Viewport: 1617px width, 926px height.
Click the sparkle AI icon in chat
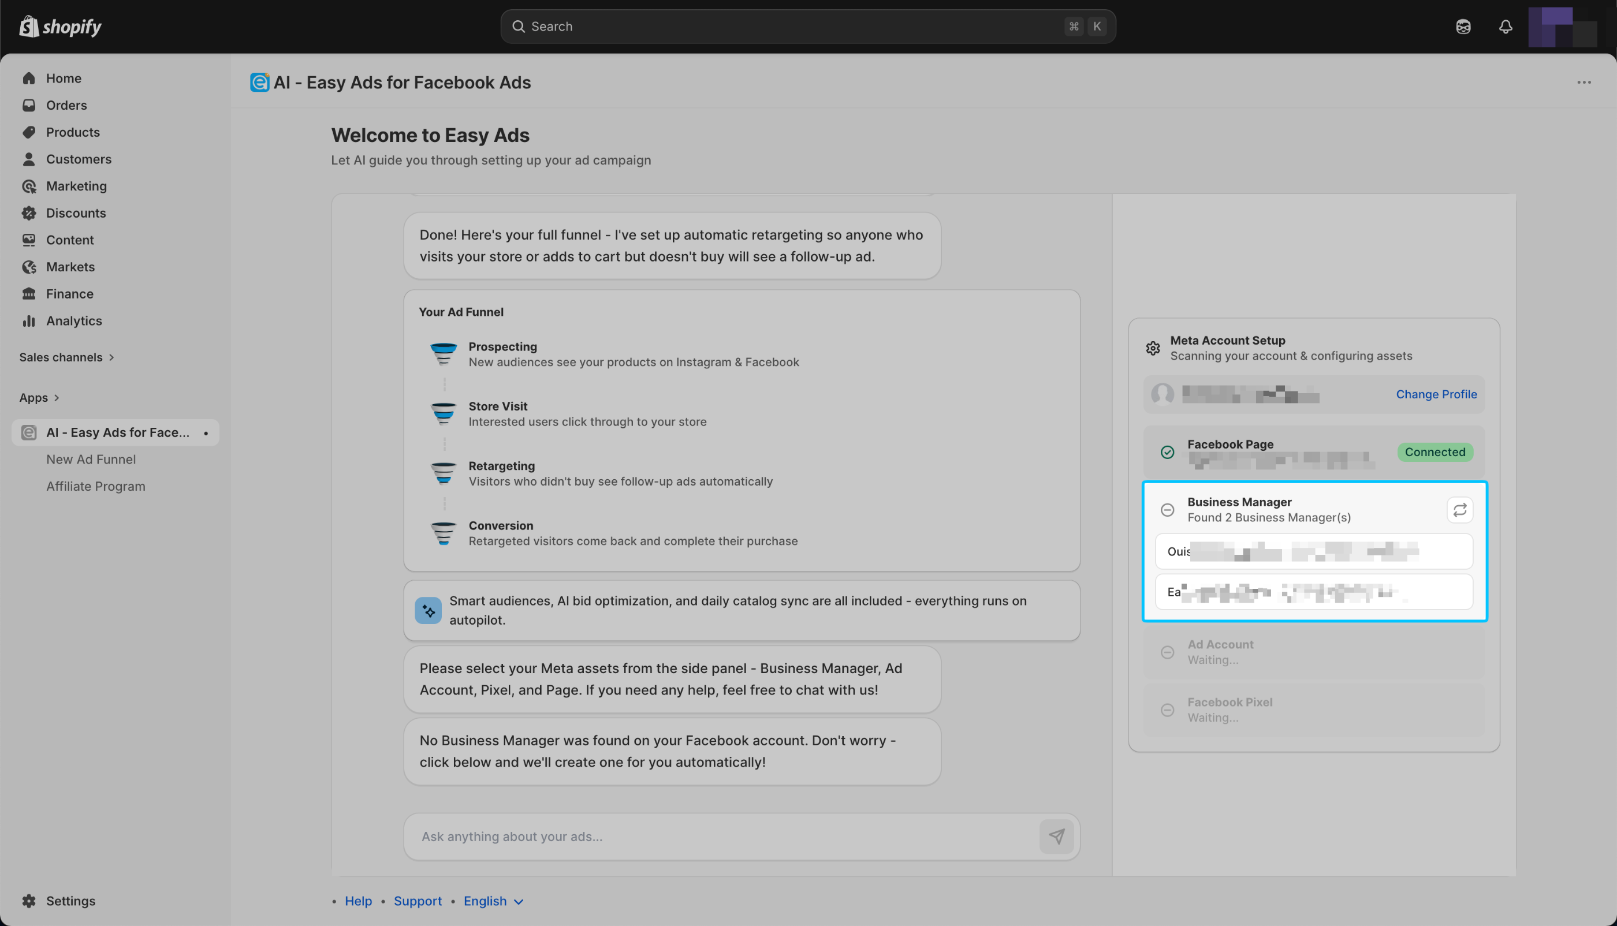point(428,611)
